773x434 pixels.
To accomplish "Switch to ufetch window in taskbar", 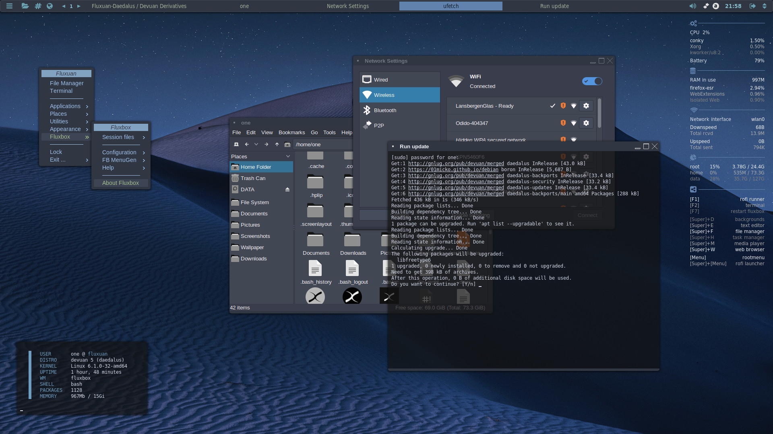I will (451, 6).
